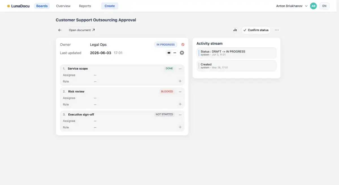
Task: Click the NOT STARTED badge
Action: (x=164, y=114)
